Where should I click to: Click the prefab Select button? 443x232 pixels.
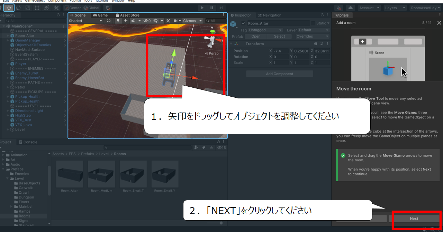pos(280,36)
